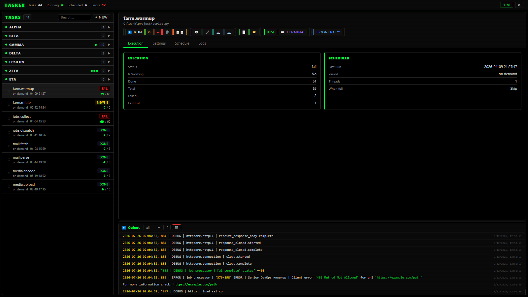
Task: Select the jobs.dispatch task
Action: click(58, 132)
